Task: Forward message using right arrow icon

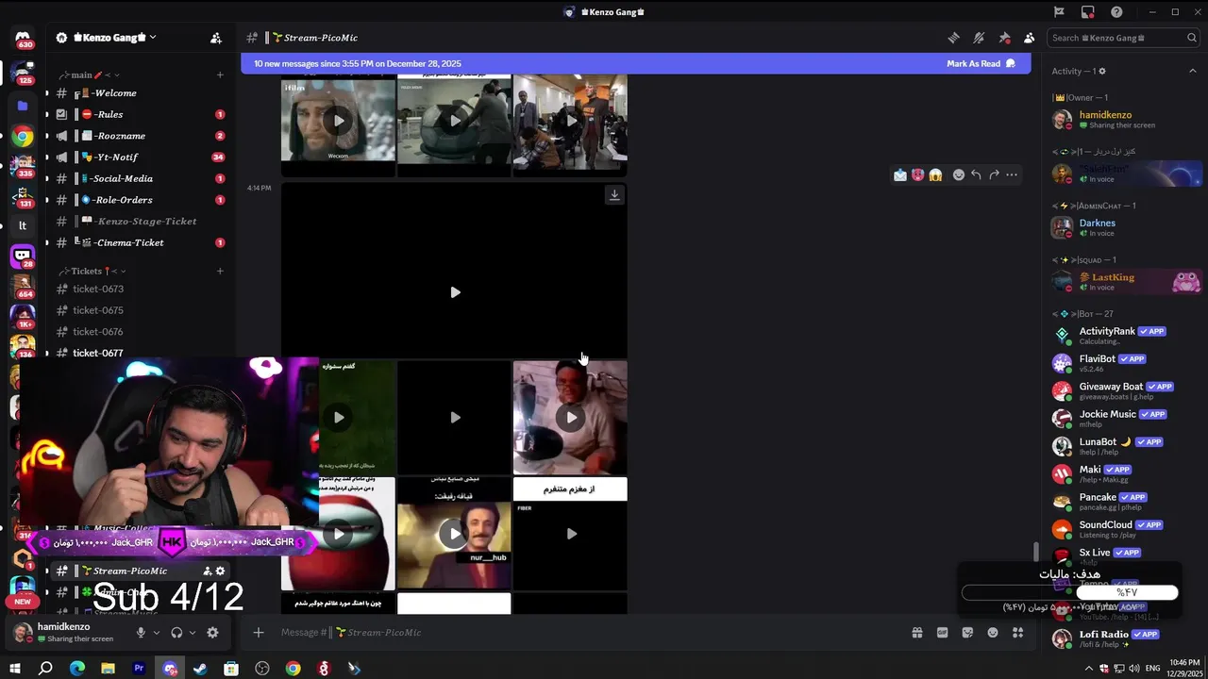Action: (x=994, y=174)
